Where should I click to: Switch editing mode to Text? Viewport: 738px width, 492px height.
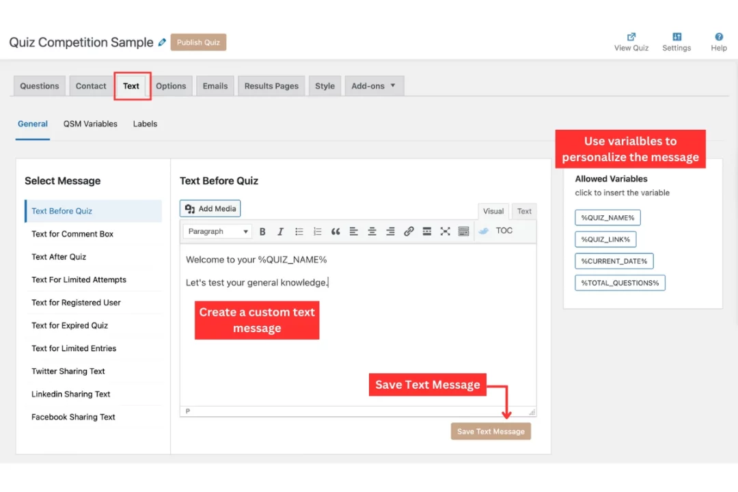coord(524,211)
